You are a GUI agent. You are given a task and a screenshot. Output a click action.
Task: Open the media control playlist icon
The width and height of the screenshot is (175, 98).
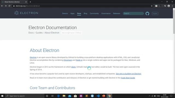(165, 6)
